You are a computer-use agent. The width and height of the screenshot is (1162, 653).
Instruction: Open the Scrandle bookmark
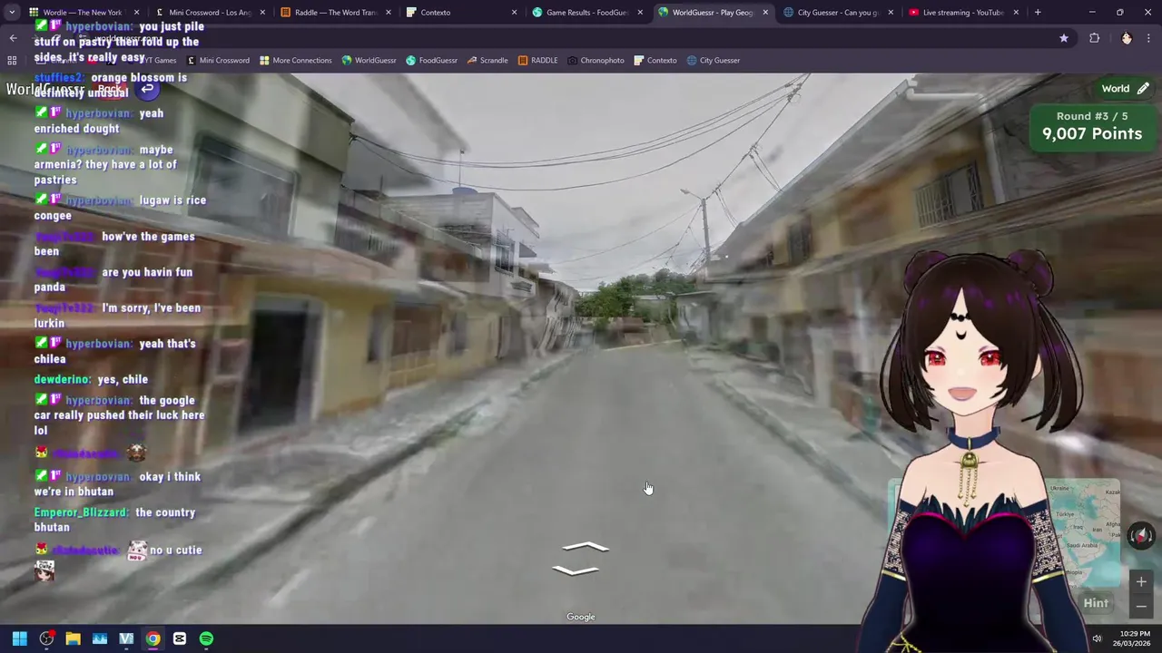[487, 60]
